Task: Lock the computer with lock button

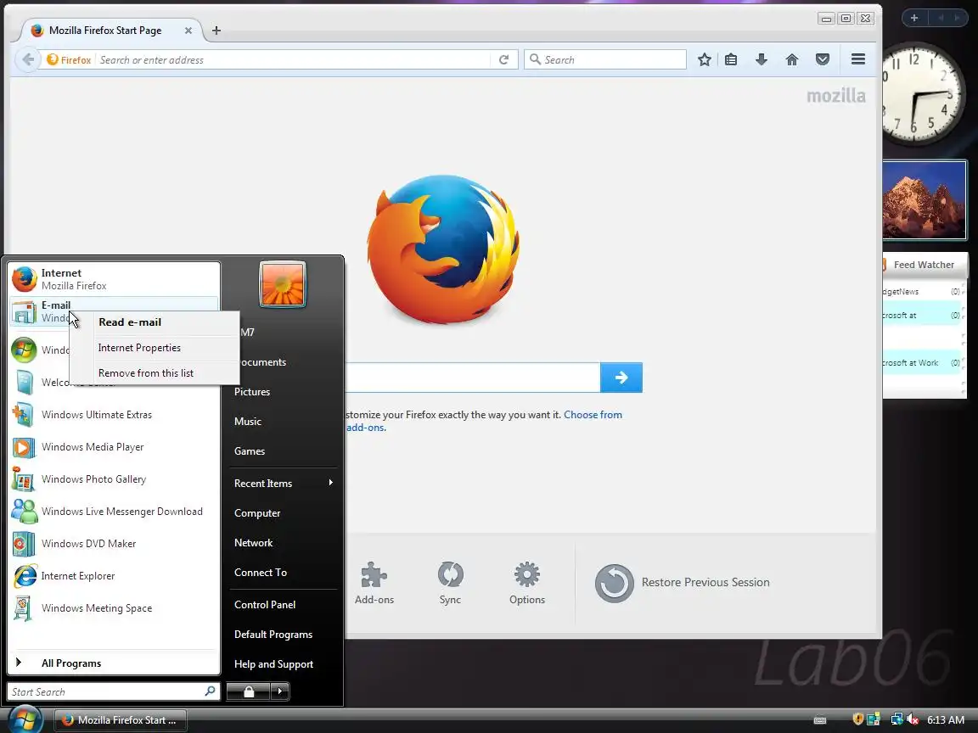Action: 248,692
